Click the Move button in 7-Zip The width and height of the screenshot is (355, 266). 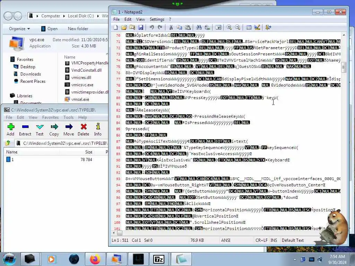69,130
